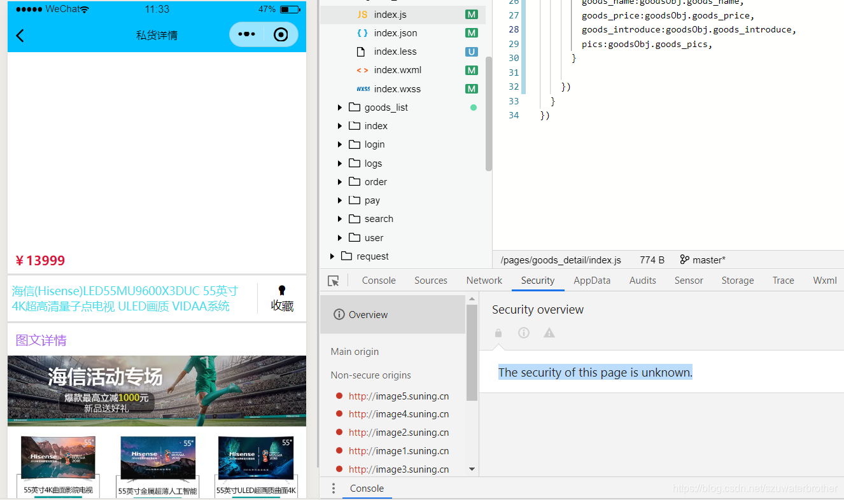Click the element inspector picker icon
Screen dimensions: 844x500
tap(334, 281)
